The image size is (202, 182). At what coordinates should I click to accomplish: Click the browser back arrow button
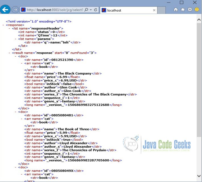(x=5, y=10)
